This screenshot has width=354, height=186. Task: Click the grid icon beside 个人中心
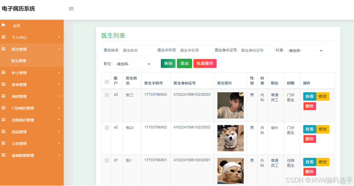click(3, 37)
